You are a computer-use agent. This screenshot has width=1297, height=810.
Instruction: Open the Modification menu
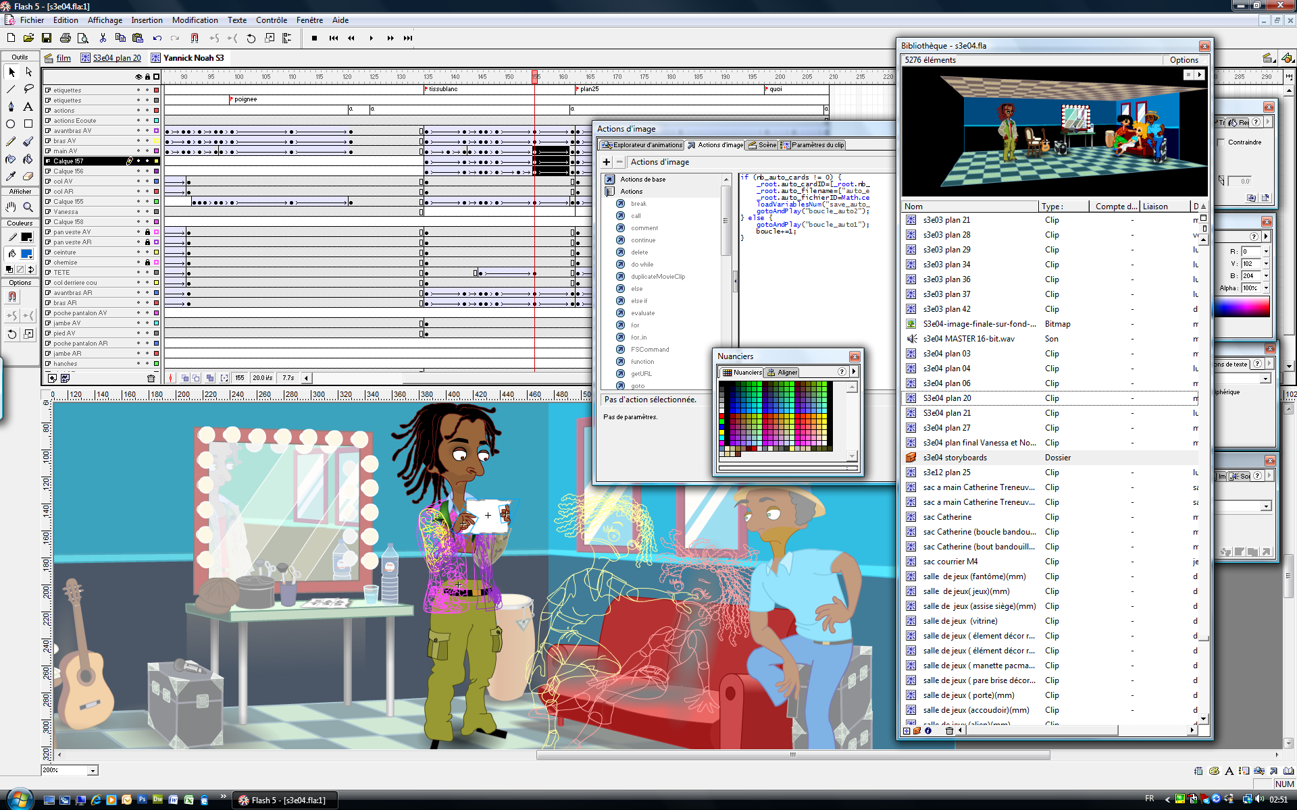tap(195, 20)
